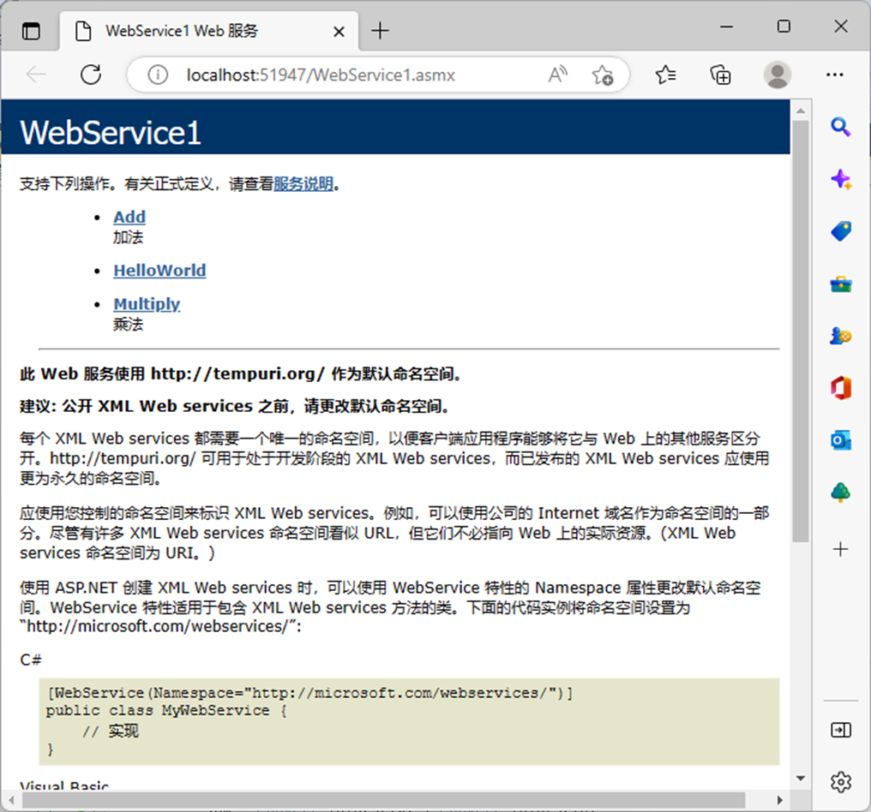Image resolution: width=871 pixels, height=812 pixels.
Task: Click inside the address bar URL
Action: tap(321, 75)
